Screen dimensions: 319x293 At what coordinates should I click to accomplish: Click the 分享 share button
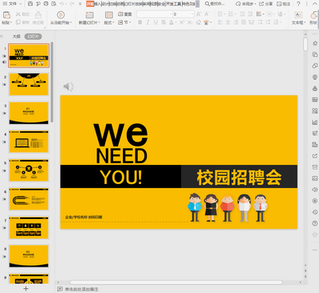tap(266, 4)
